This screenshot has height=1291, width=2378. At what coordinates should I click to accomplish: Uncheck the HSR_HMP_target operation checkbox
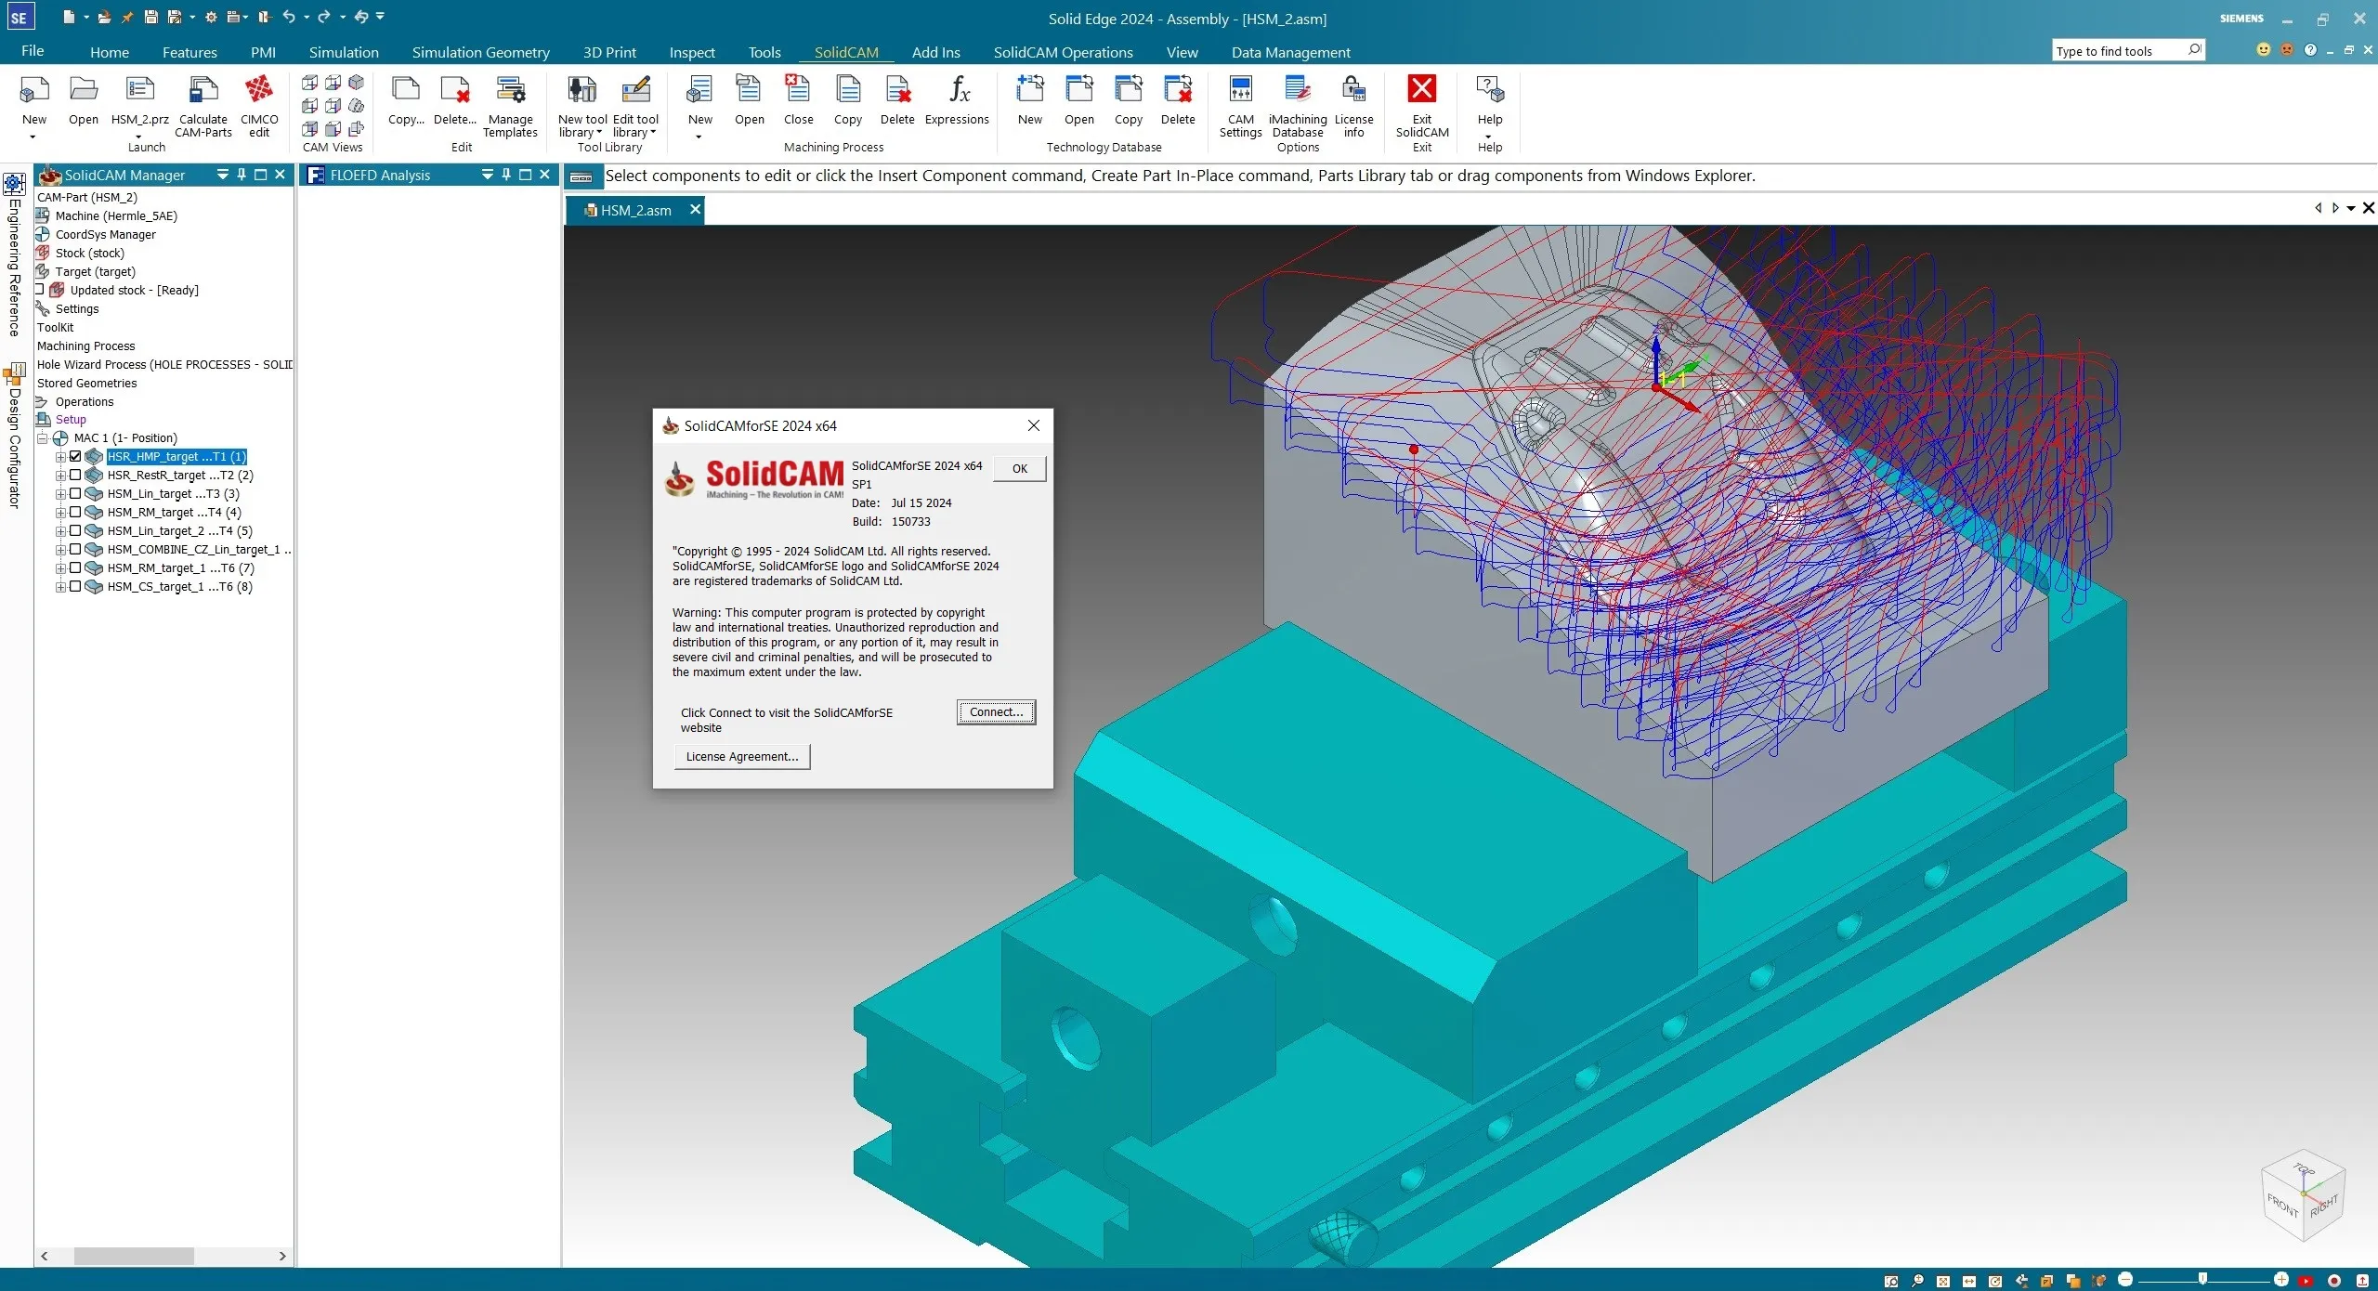(76, 456)
